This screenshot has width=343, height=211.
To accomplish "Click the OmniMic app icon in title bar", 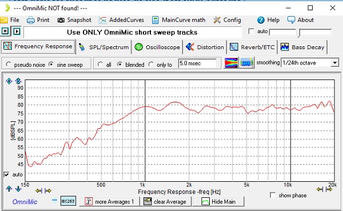I will [x=7, y=8].
